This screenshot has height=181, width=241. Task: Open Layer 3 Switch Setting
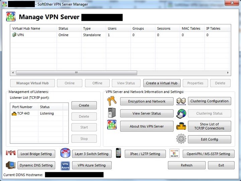pyautogui.click(x=92, y=154)
